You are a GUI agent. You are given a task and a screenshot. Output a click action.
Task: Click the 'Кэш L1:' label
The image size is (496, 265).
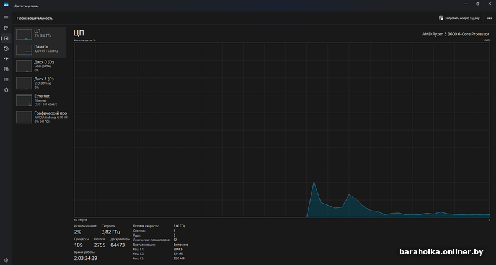point(138,249)
